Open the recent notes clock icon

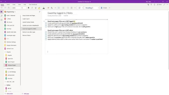click(2, 20)
